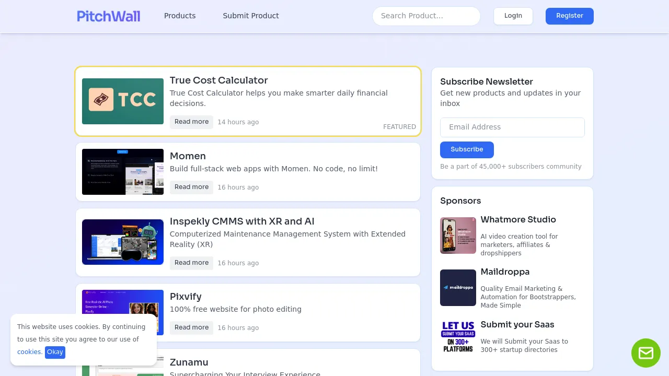Open the Whatmore Studio sponsor title
The width and height of the screenshot is (669, 376).
coord(518,220)
